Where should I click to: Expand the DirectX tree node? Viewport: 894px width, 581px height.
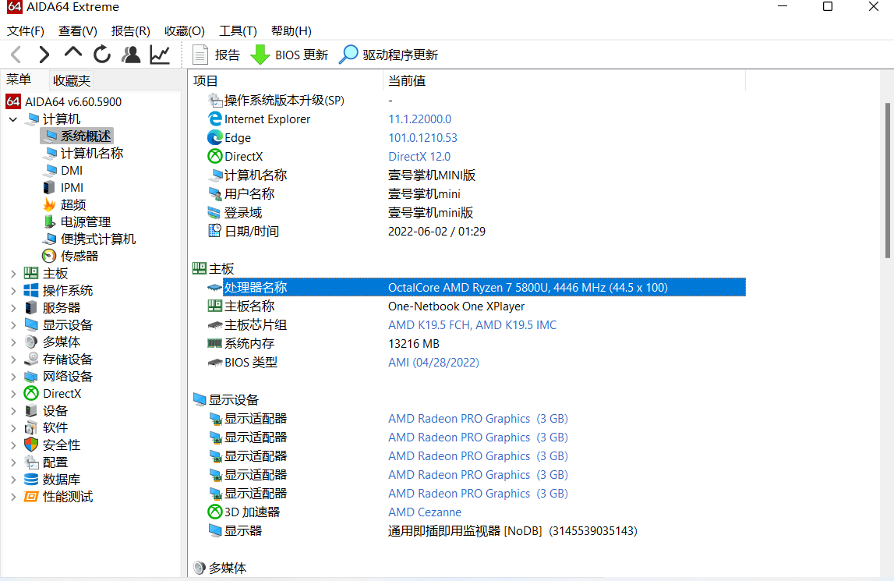coord(13,394)
